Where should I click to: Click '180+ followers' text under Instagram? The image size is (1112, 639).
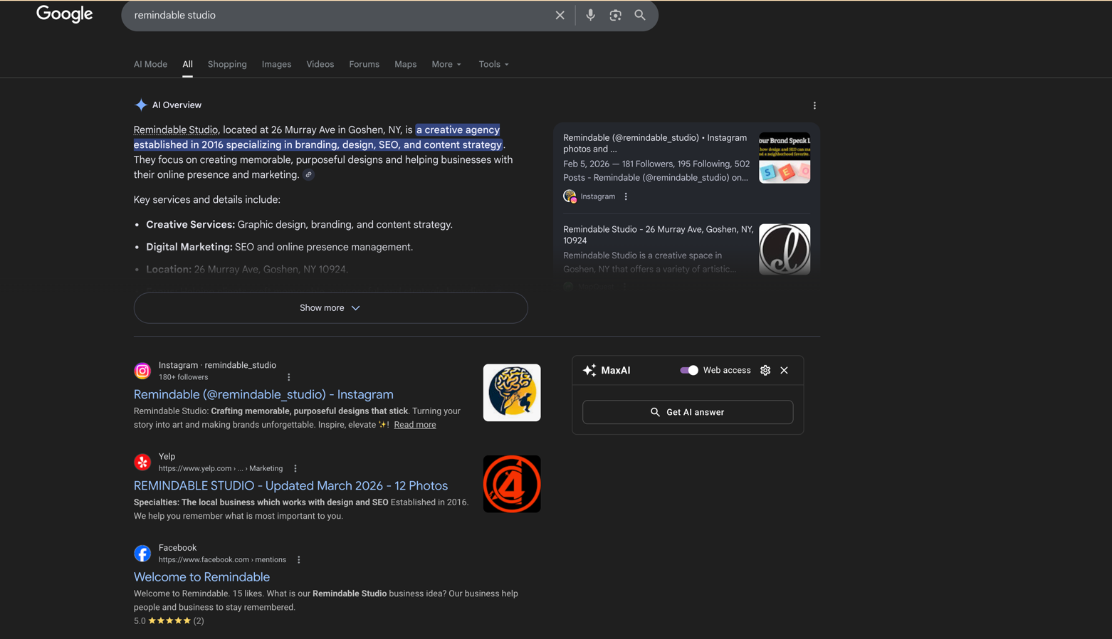point(184,377)
